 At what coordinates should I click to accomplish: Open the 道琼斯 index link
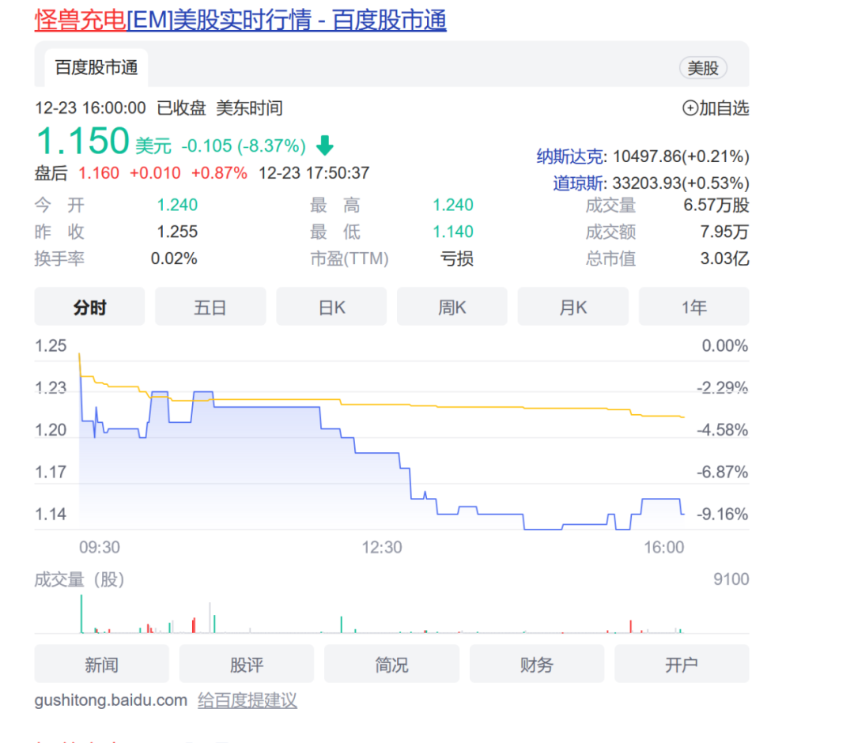click(x=578, y=183)
